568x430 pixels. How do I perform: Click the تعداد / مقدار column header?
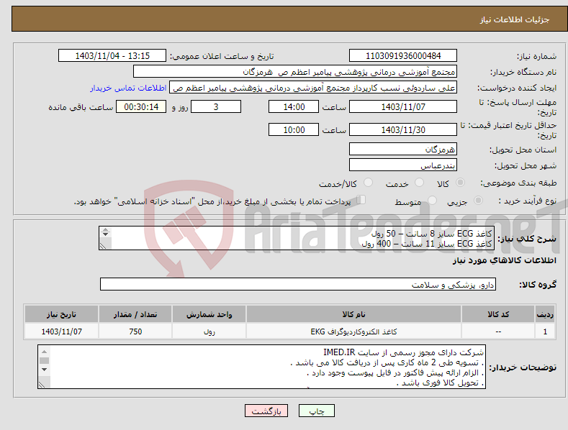[x=135, y=314]
